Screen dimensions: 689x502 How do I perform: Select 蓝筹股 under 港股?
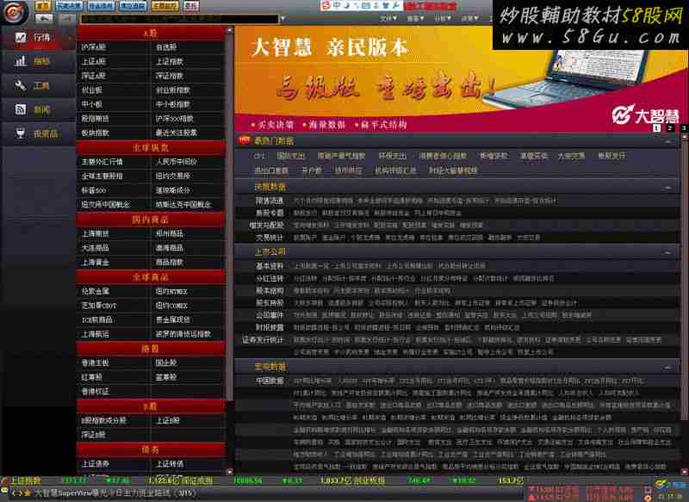[166, 377]
